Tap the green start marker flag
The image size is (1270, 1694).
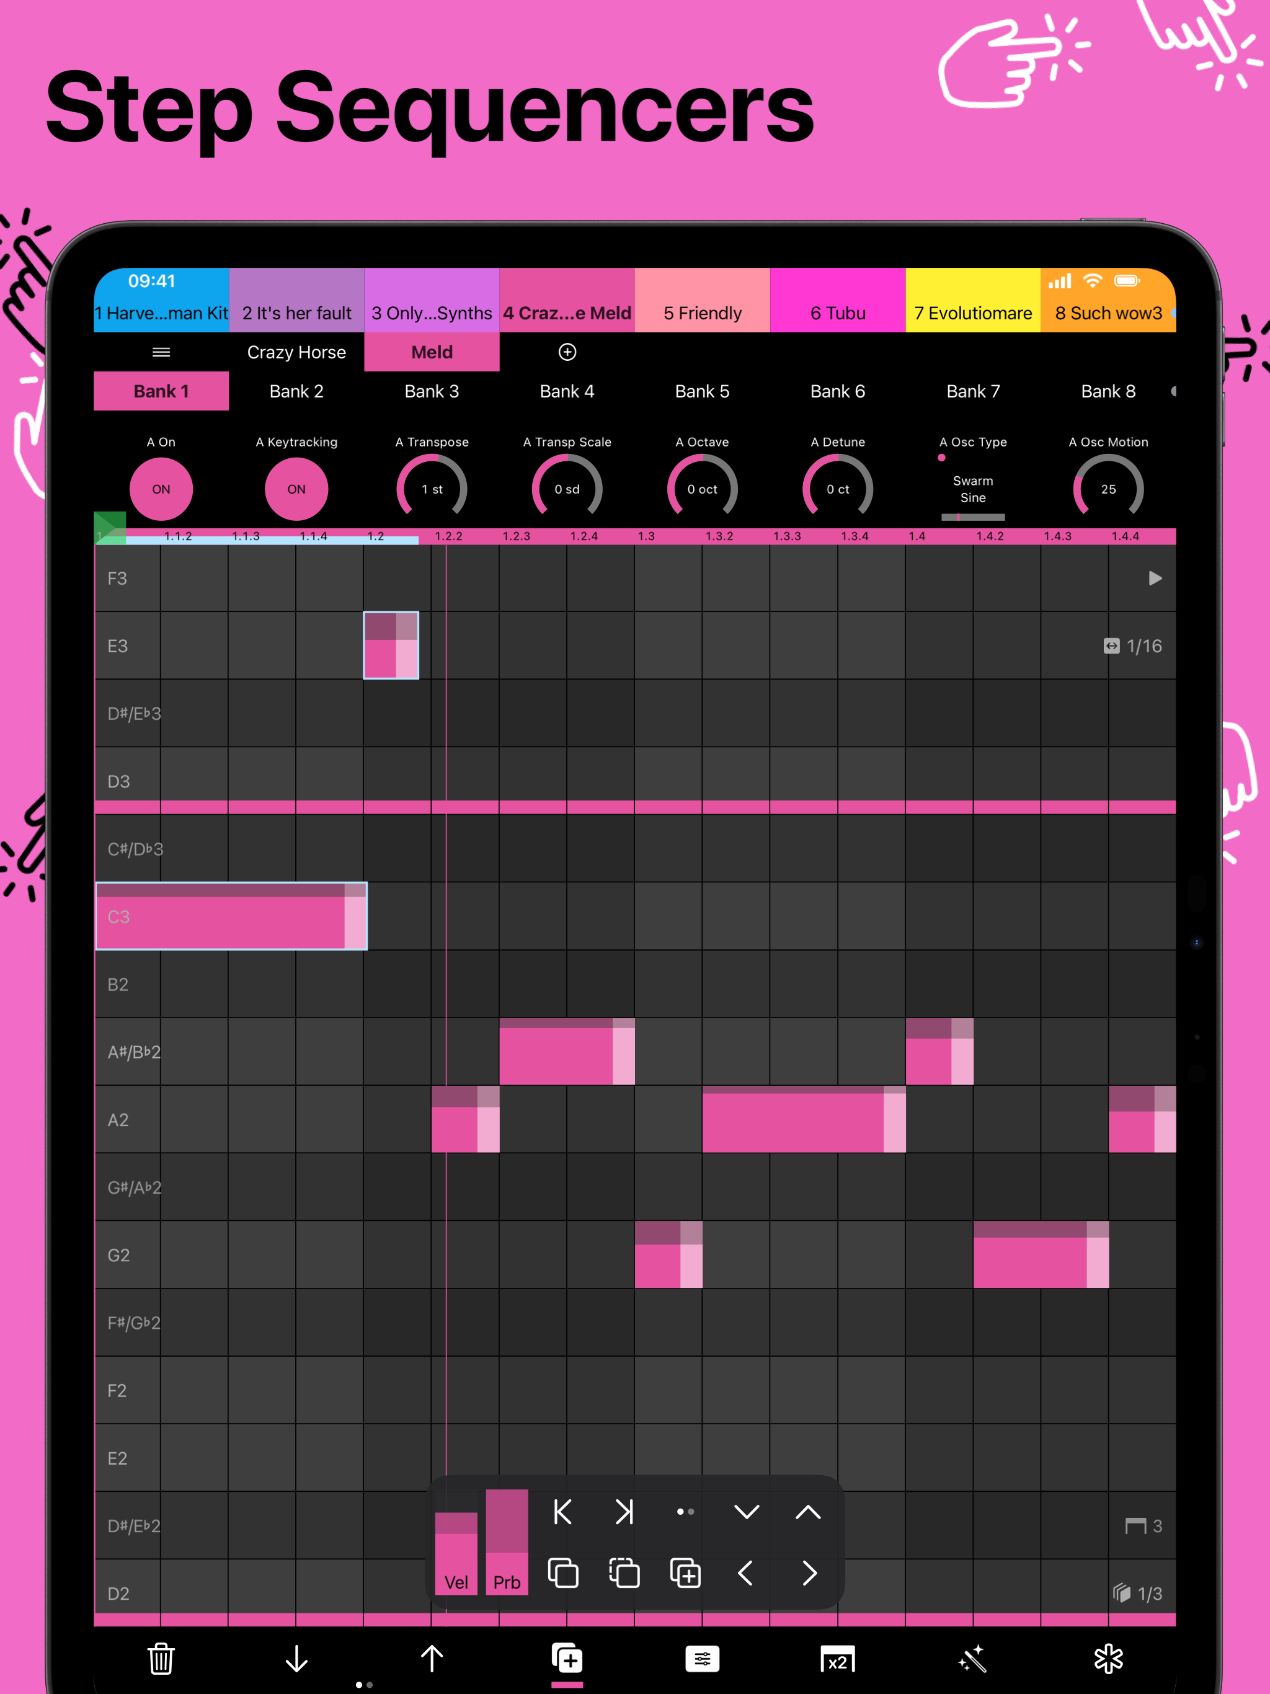[x=110, y=527]
